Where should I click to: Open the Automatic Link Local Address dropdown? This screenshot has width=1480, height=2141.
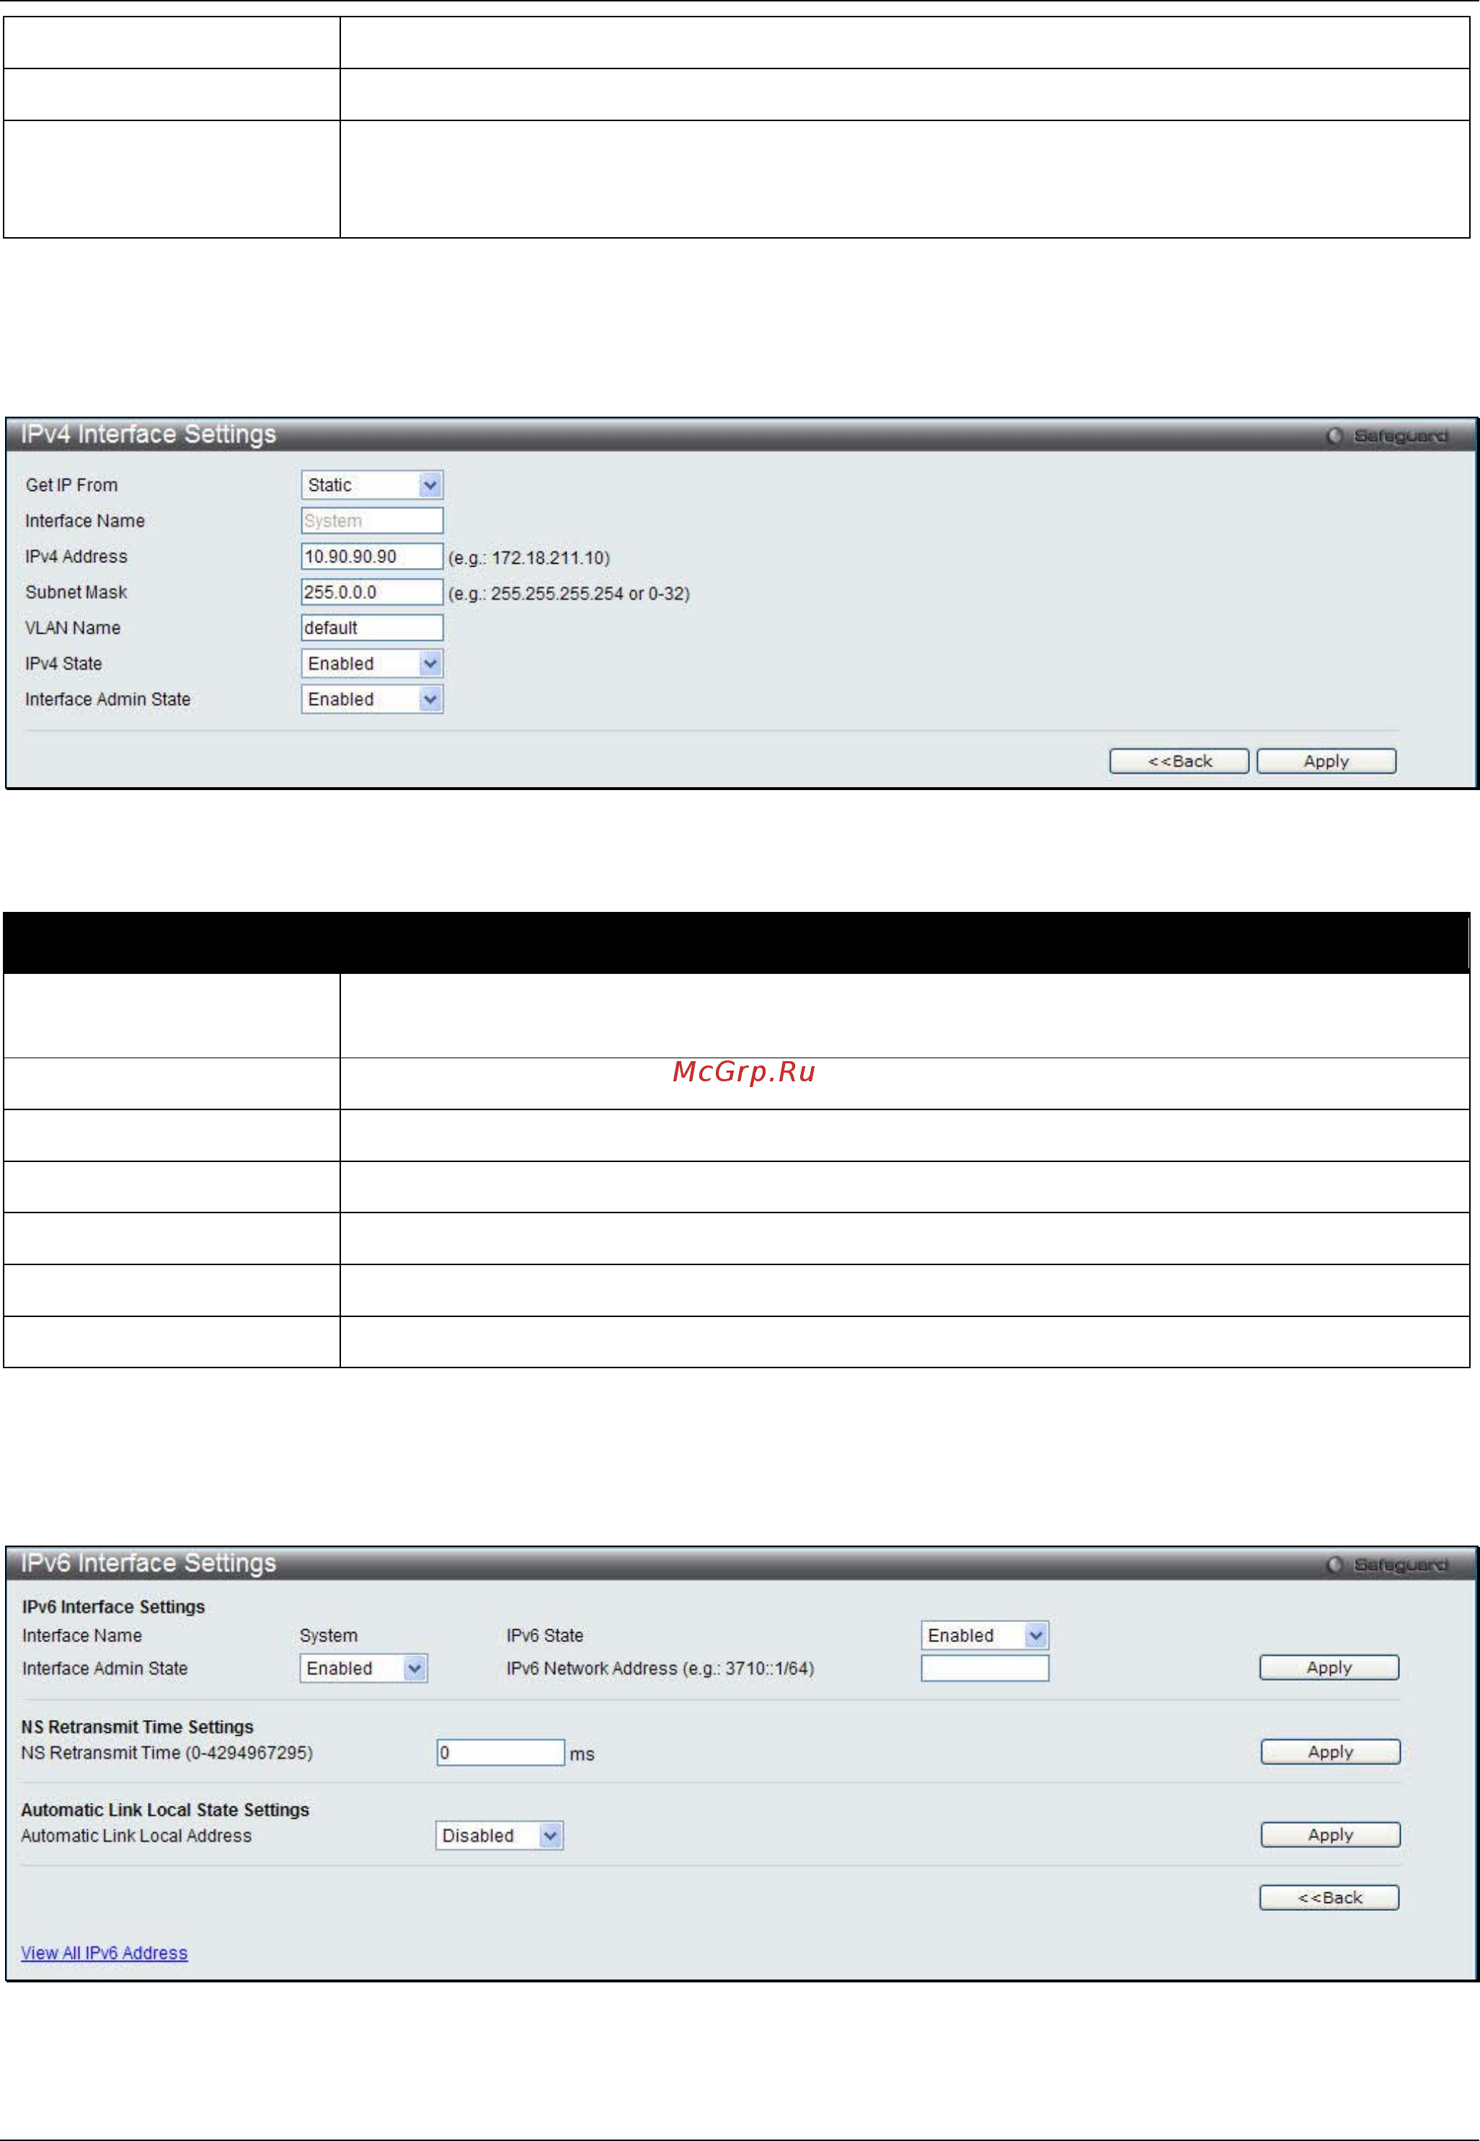coord(499,1835)
